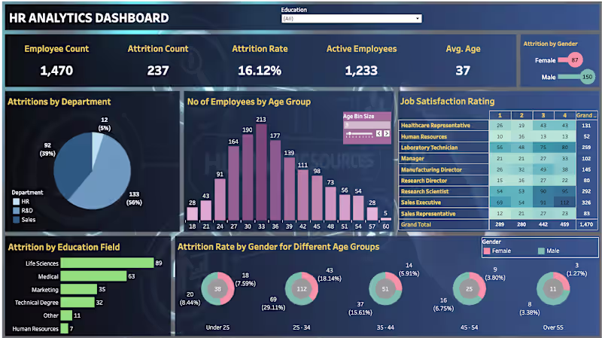
Task: Click Research Scientist rating 4 cell 95
Action: tap(564, 191)
